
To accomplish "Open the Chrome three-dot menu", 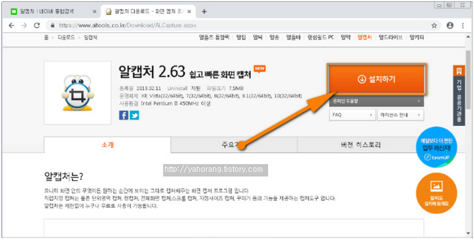I will 463,25.
